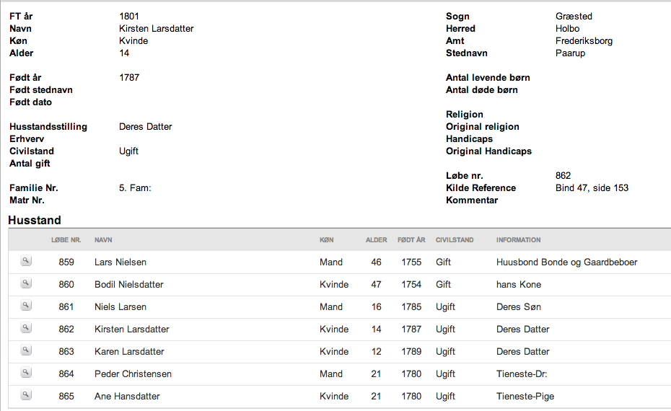The height and width of the screenshot is (411, 671).
Task: Open details icon for Lars Nielsen row
Action: click(26, 261)
